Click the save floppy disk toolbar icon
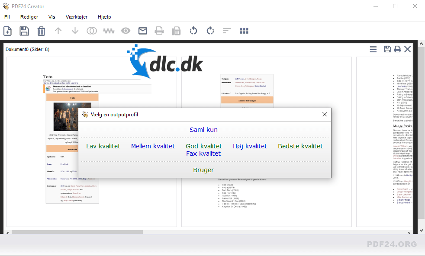This screenshot has height=256, width=425. [24, 31]
